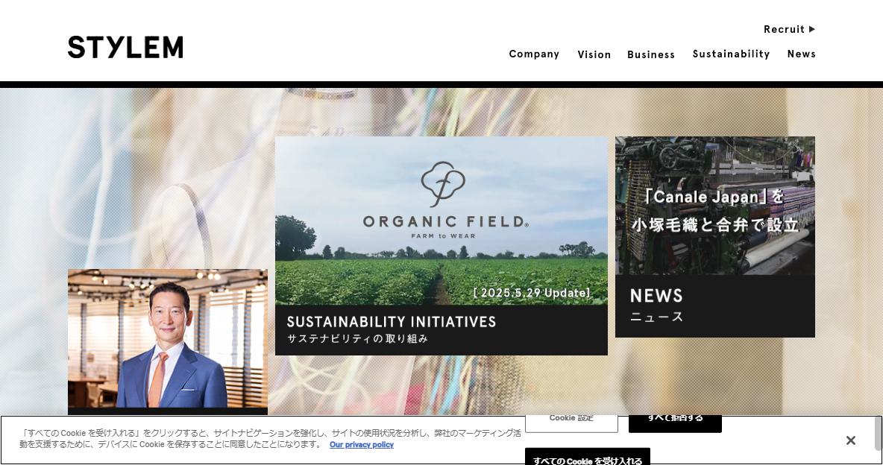Click the 2025.5.29 Update text
Image resolution: width=883 pixels, height=465 pixels.
click(532, 293)
